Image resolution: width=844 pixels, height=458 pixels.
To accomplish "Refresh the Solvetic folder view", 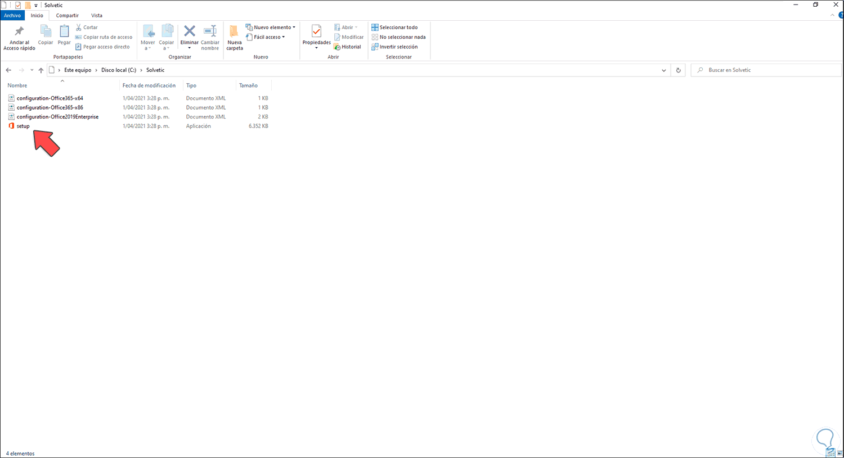I will pos(678,70).
